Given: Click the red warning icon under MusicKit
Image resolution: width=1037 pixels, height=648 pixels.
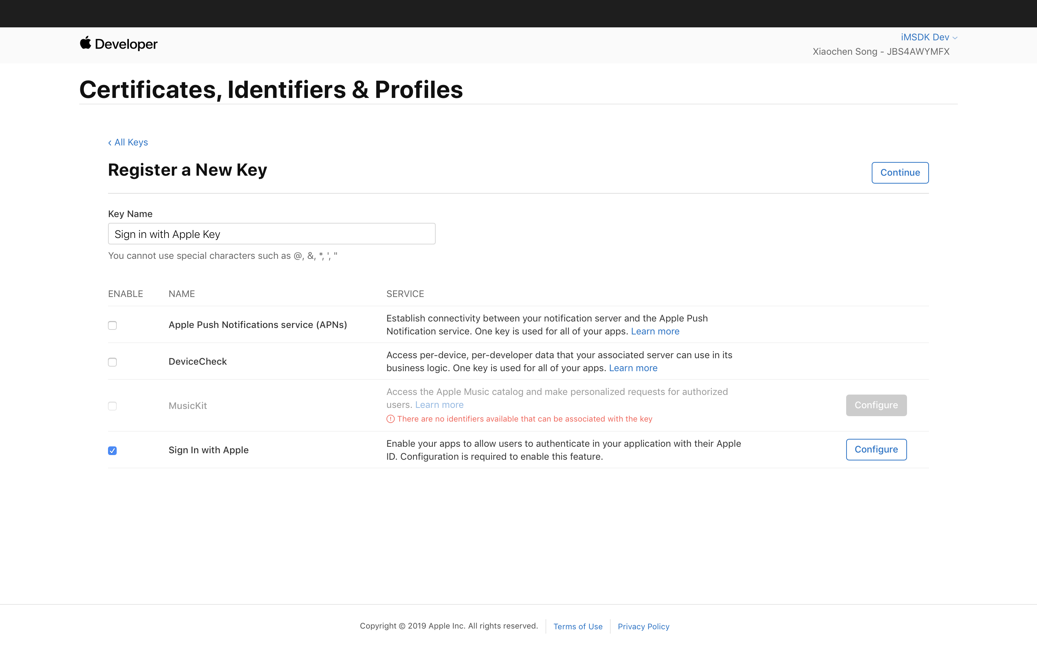Looking at the screenshot, I should pyautogui.click(x=390, y=419).
